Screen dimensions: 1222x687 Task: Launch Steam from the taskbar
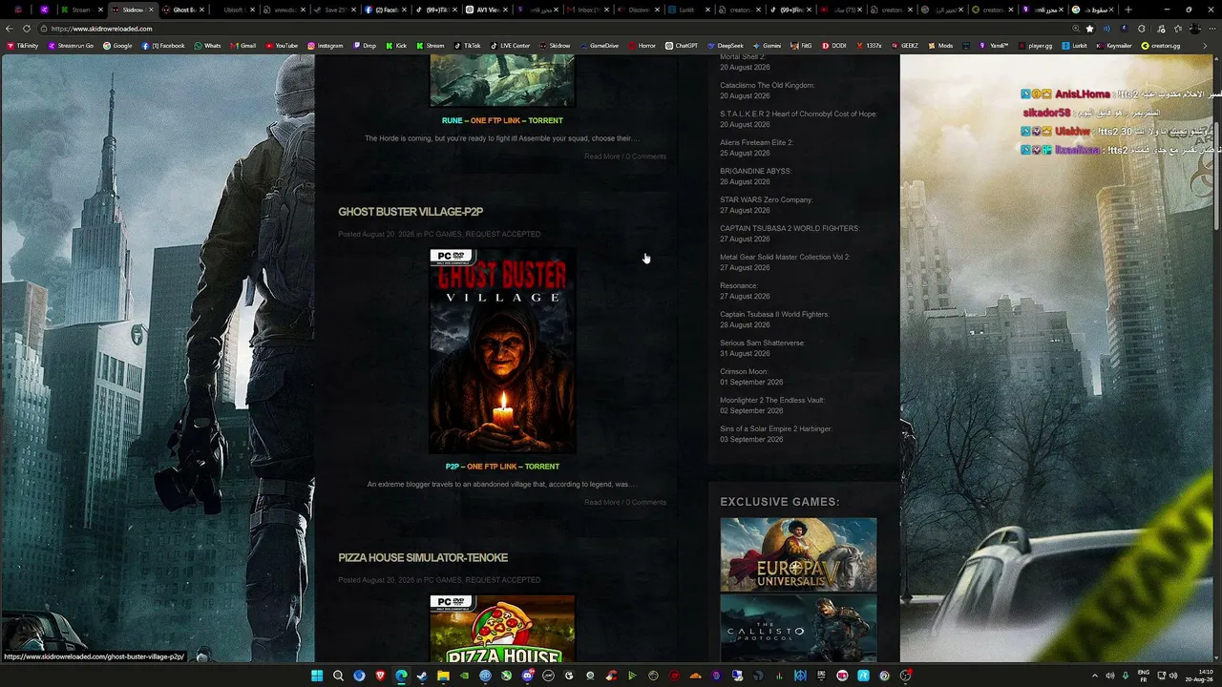[x=422, y=676]
